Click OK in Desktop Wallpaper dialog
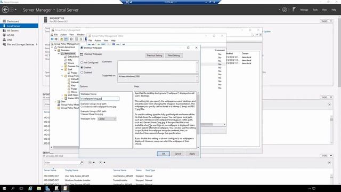The width and height of the screenshot is (341, 192). (x=164, y=154)
